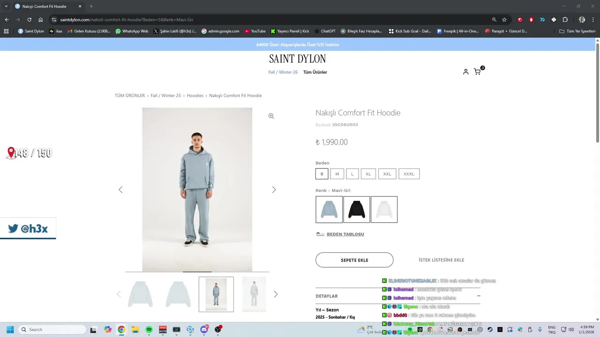
Task: Go to TÜM ÜRÜNLER breadcrumb
Action: [x=130, y=95]
